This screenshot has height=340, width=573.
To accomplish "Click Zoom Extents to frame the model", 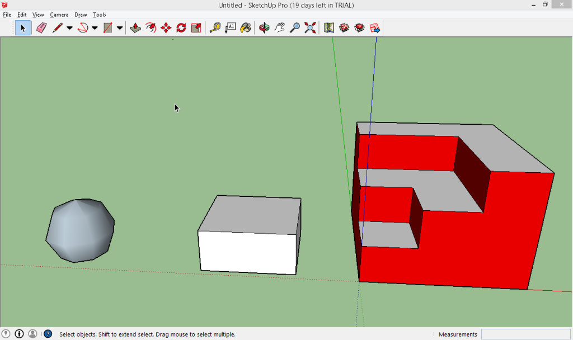I will point(309,27).
